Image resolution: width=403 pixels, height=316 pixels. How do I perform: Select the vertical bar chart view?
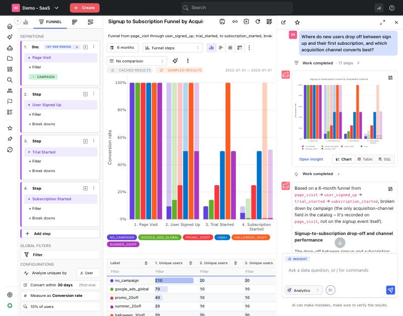pos(211,48)
